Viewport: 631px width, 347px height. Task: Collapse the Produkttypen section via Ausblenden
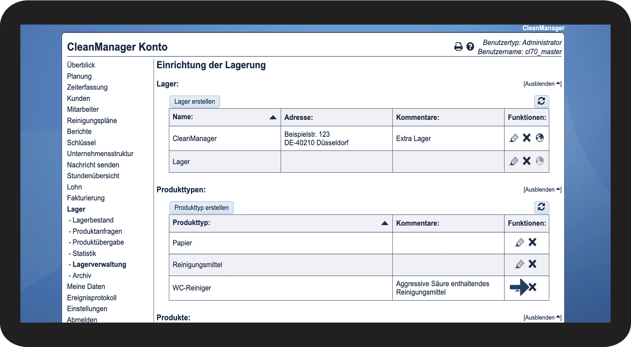tap(542, 190)
